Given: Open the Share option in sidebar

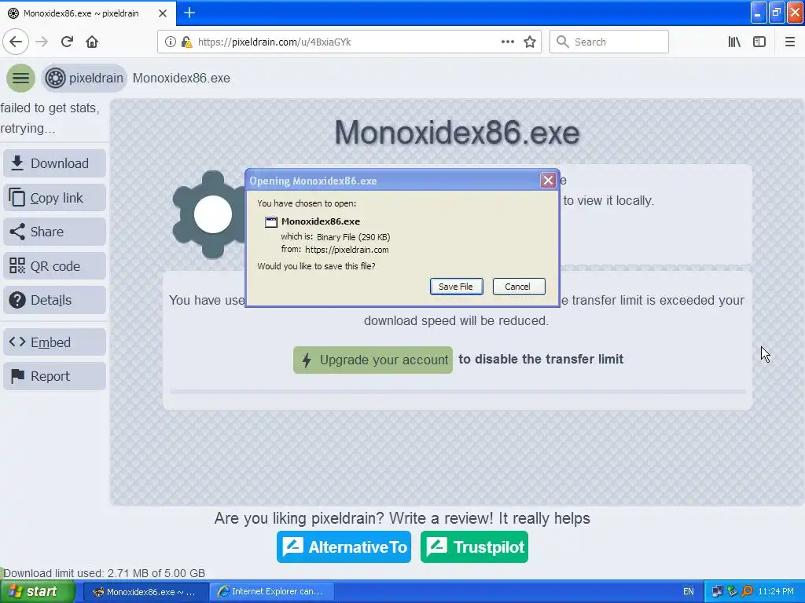Looking at the screenshot, I should point(54,232).
